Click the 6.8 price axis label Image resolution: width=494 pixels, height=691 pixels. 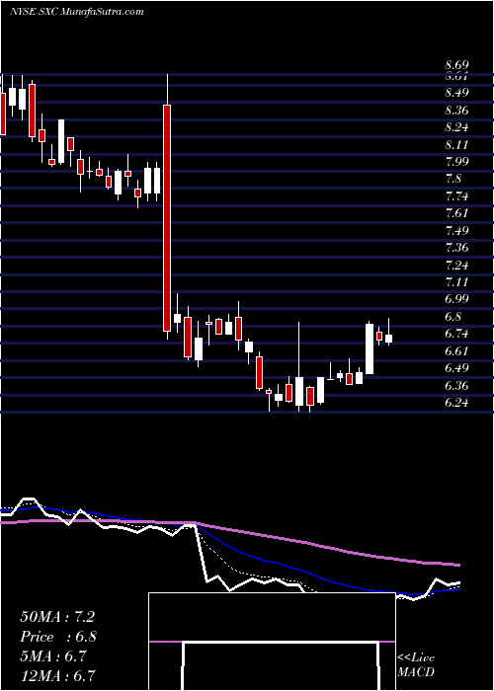click(x=453, y=317)
